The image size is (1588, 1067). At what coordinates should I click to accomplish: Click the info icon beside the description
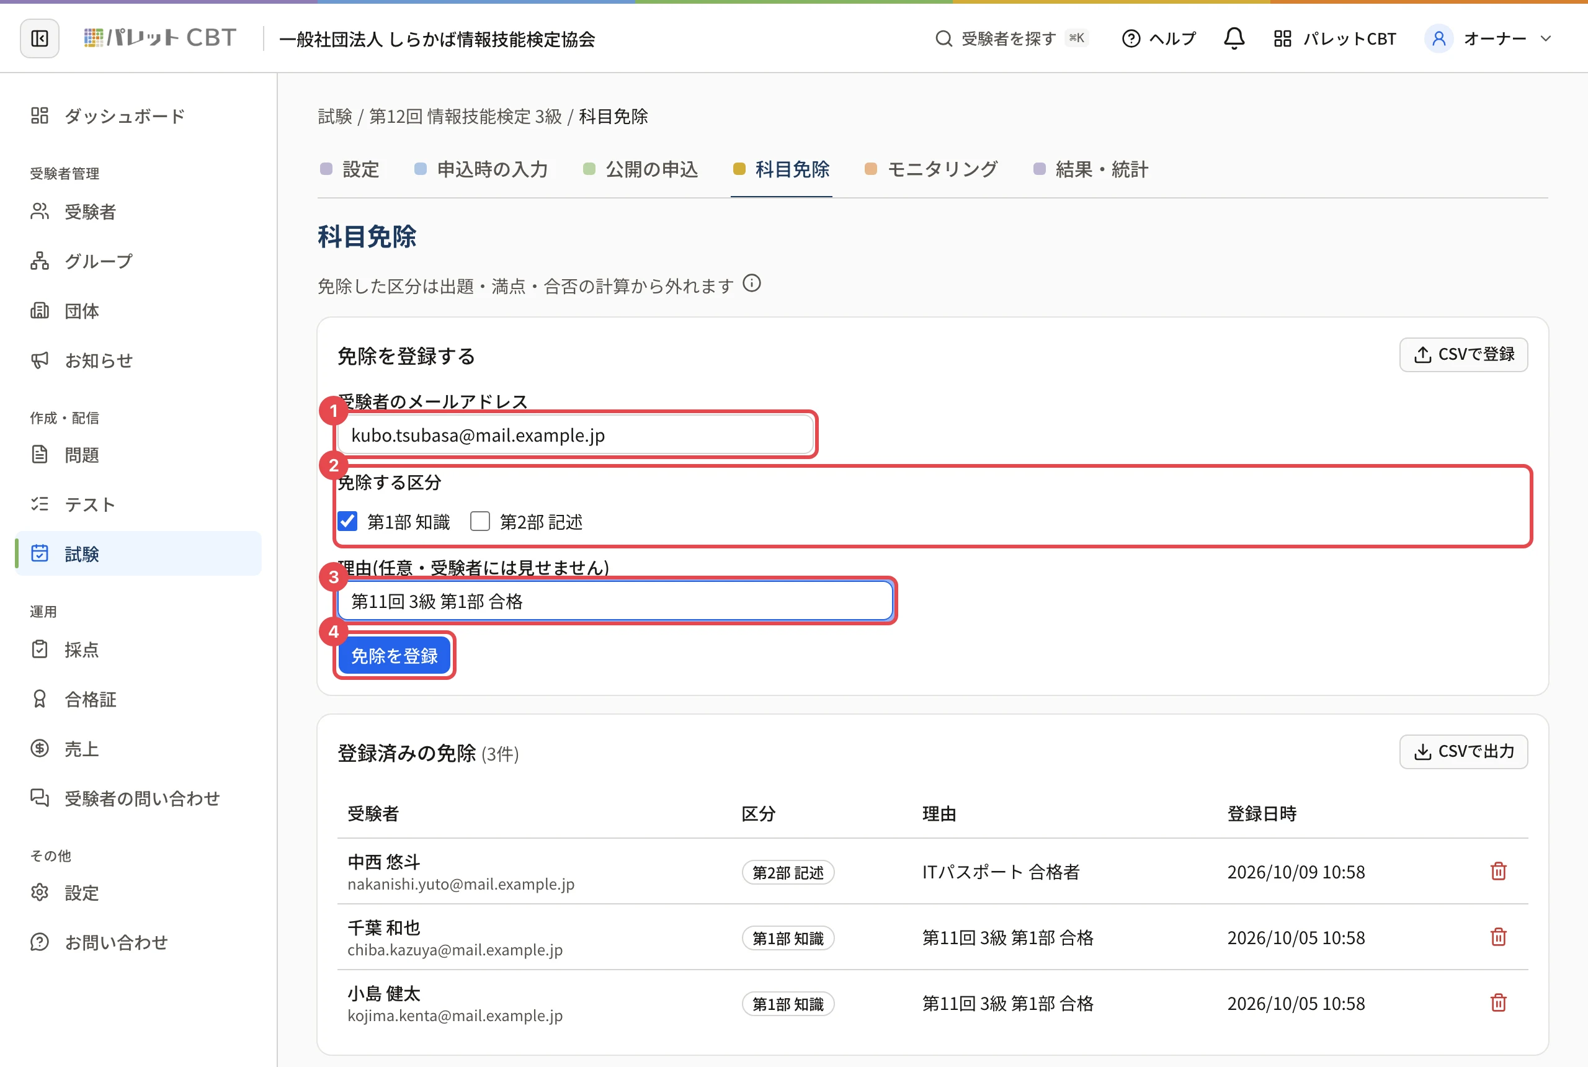click(751, 283)
